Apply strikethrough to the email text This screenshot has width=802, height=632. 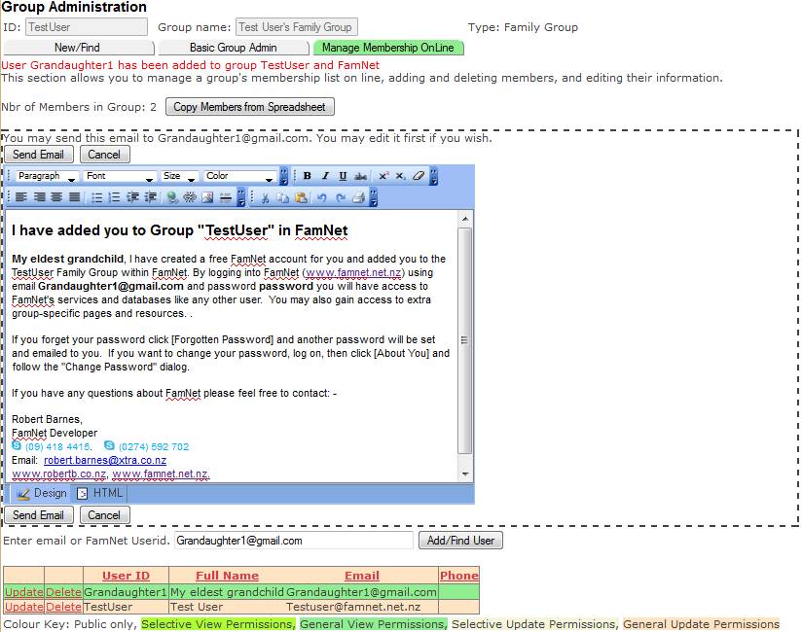tap(360, 176)
